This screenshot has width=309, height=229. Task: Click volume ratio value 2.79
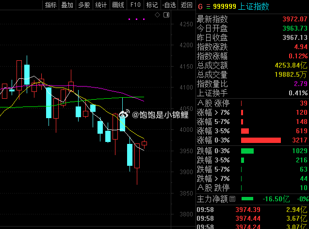click(x=301, y=84)
